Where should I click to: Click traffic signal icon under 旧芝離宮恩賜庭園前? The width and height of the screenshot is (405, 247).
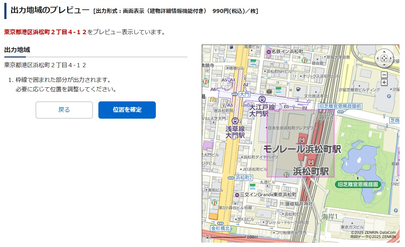coord(340,112)
